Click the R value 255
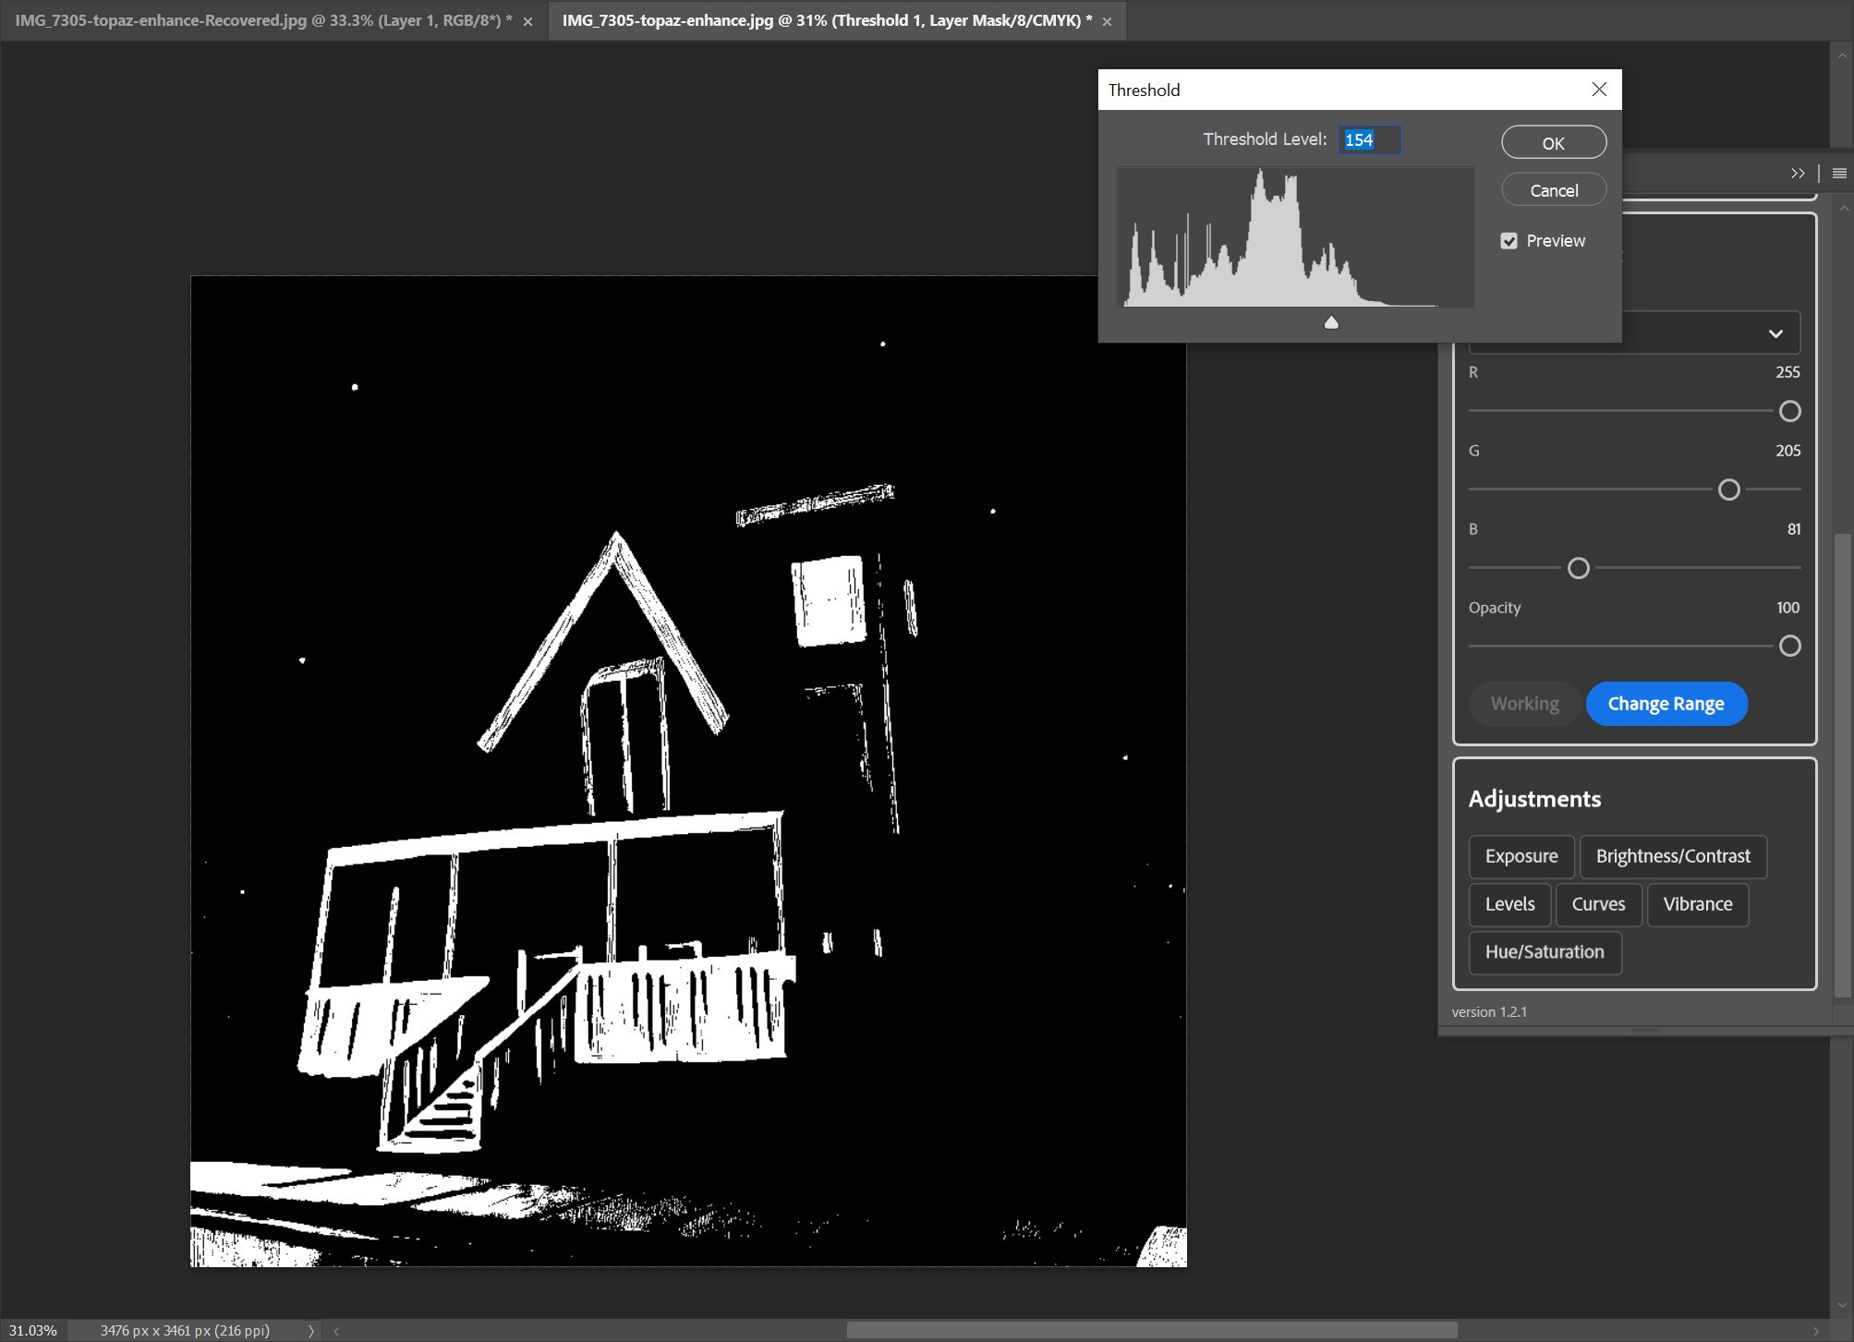 point(1787,372)
